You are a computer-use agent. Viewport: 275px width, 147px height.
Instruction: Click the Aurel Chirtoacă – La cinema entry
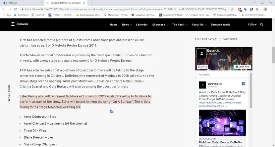[x=55, y=123]
